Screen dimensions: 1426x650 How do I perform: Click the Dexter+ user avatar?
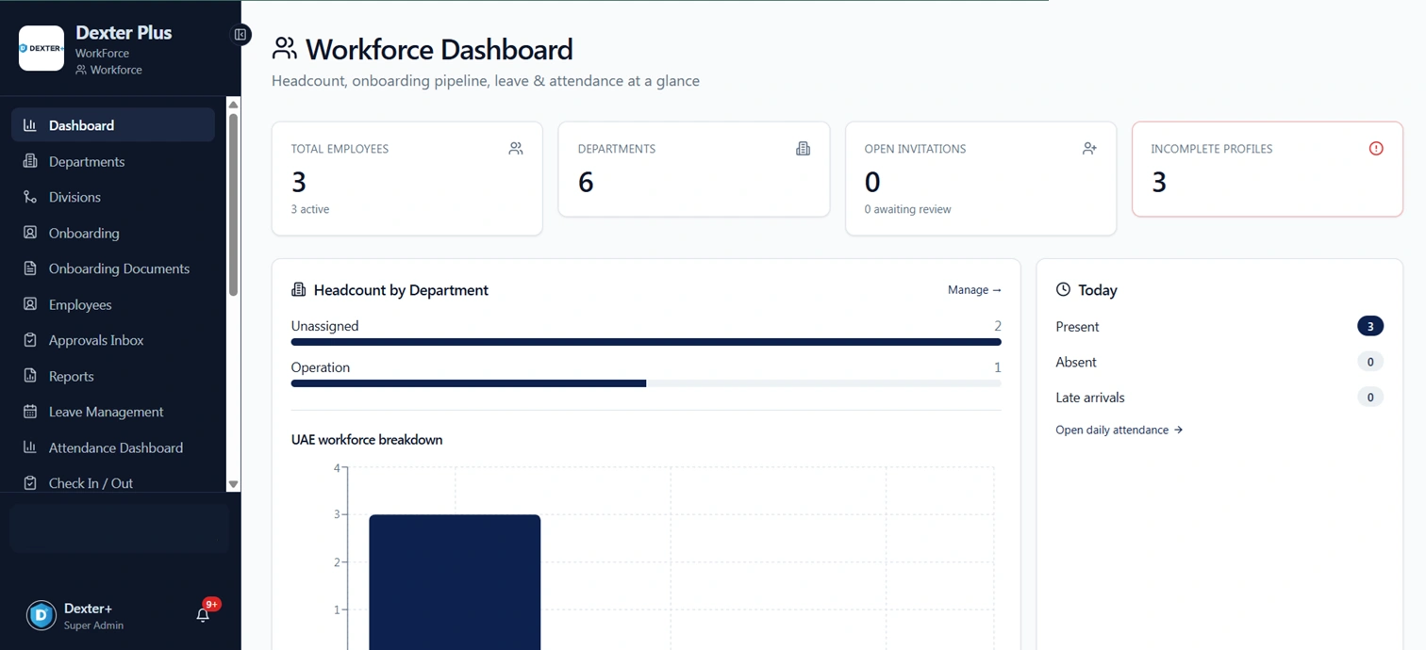tap(41, 615)
